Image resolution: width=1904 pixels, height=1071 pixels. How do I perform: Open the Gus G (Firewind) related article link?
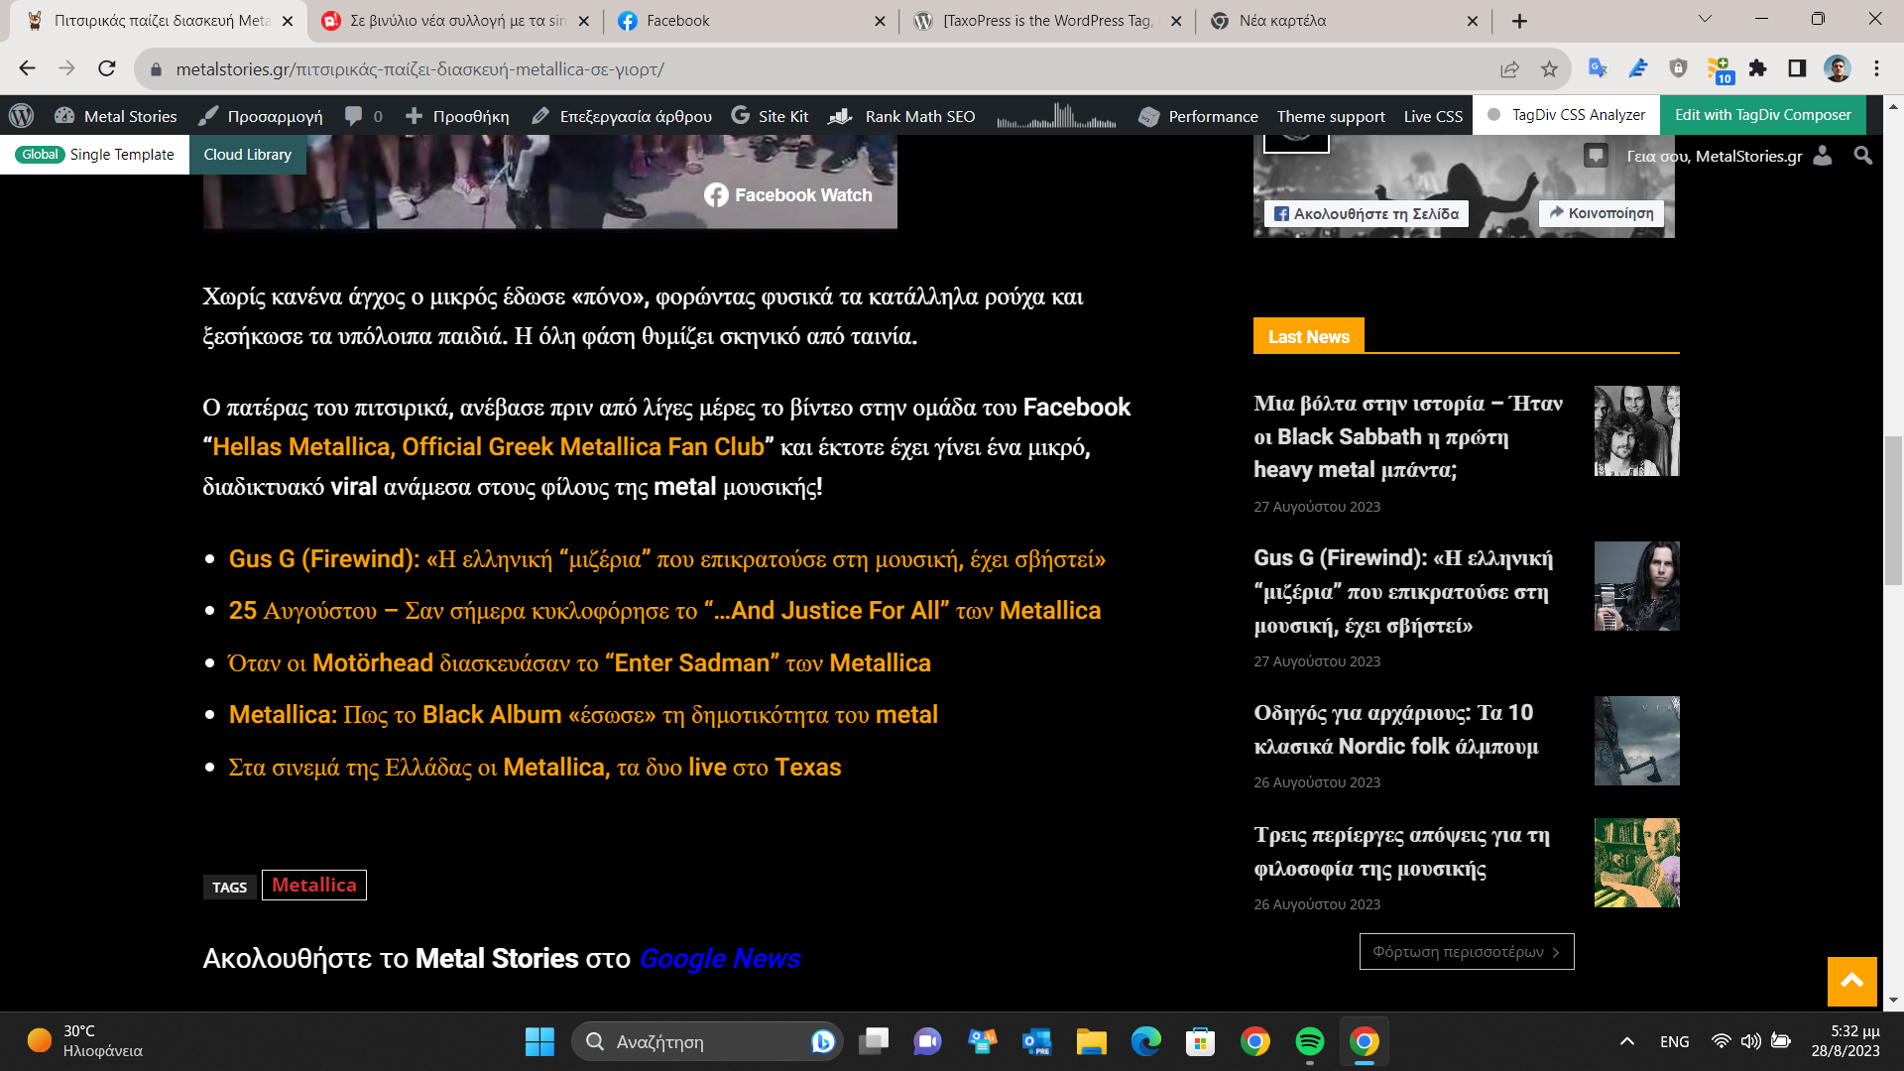pos(667,559)
